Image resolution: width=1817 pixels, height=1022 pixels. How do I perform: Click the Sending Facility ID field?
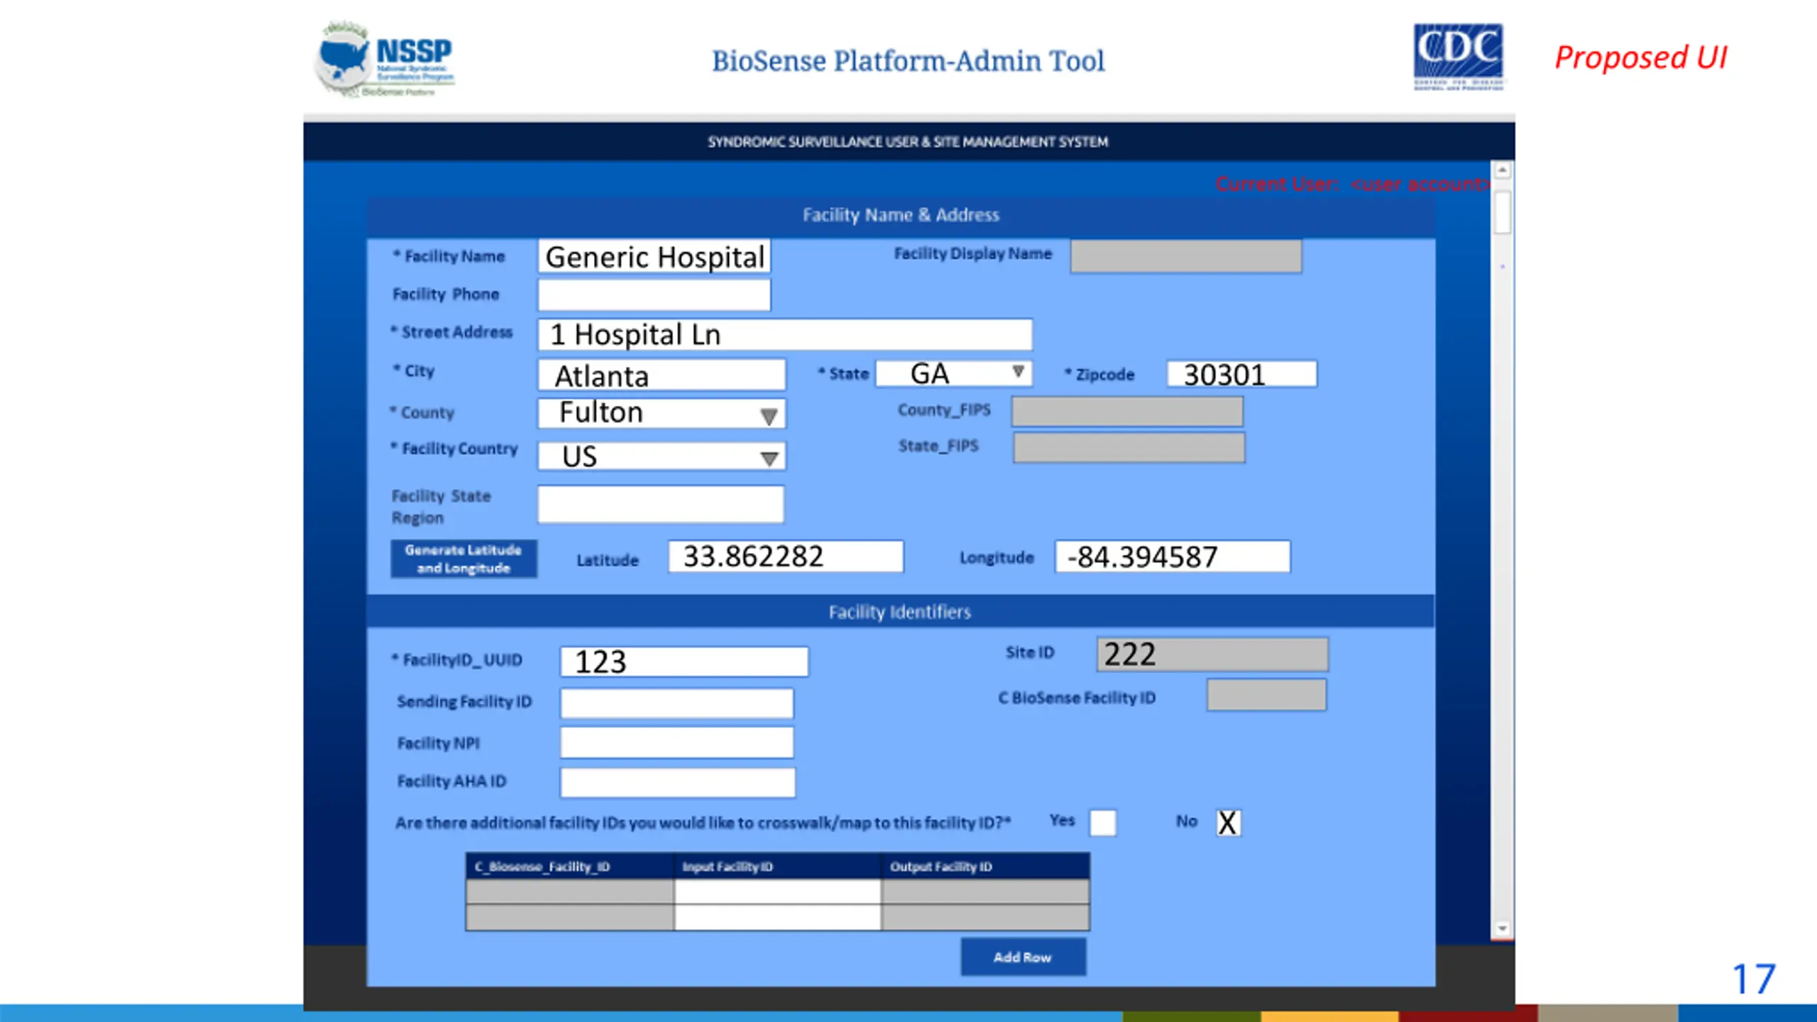[x=676, y=703]
